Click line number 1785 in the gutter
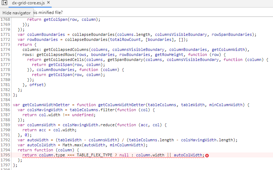The width and height of the screenshot is (273, 170). pos(5,105)
